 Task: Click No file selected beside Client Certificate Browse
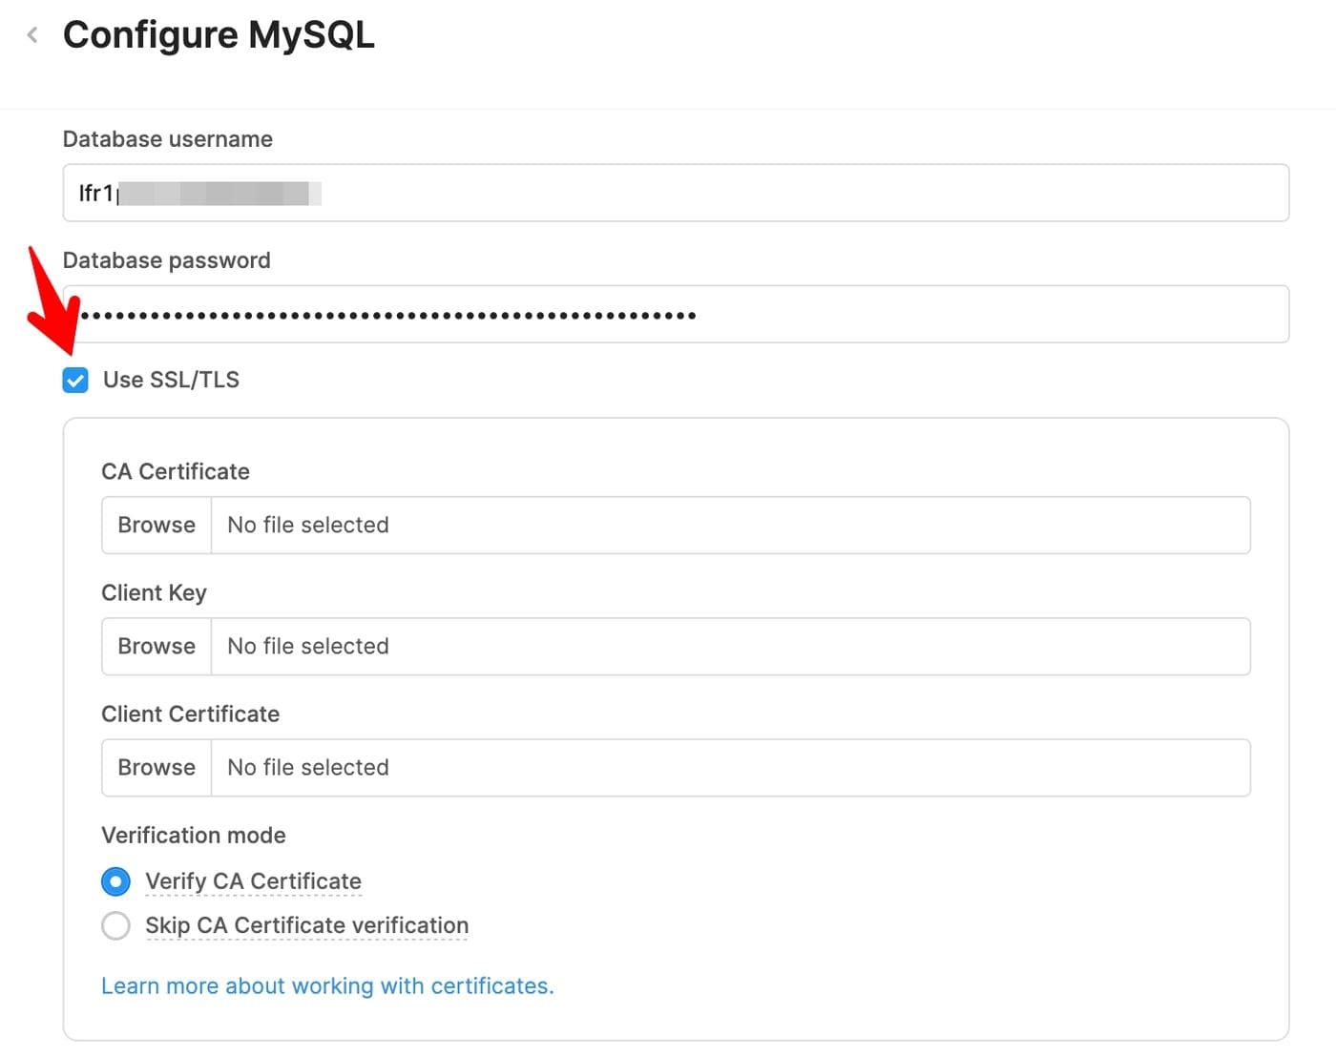click(307, 767)
